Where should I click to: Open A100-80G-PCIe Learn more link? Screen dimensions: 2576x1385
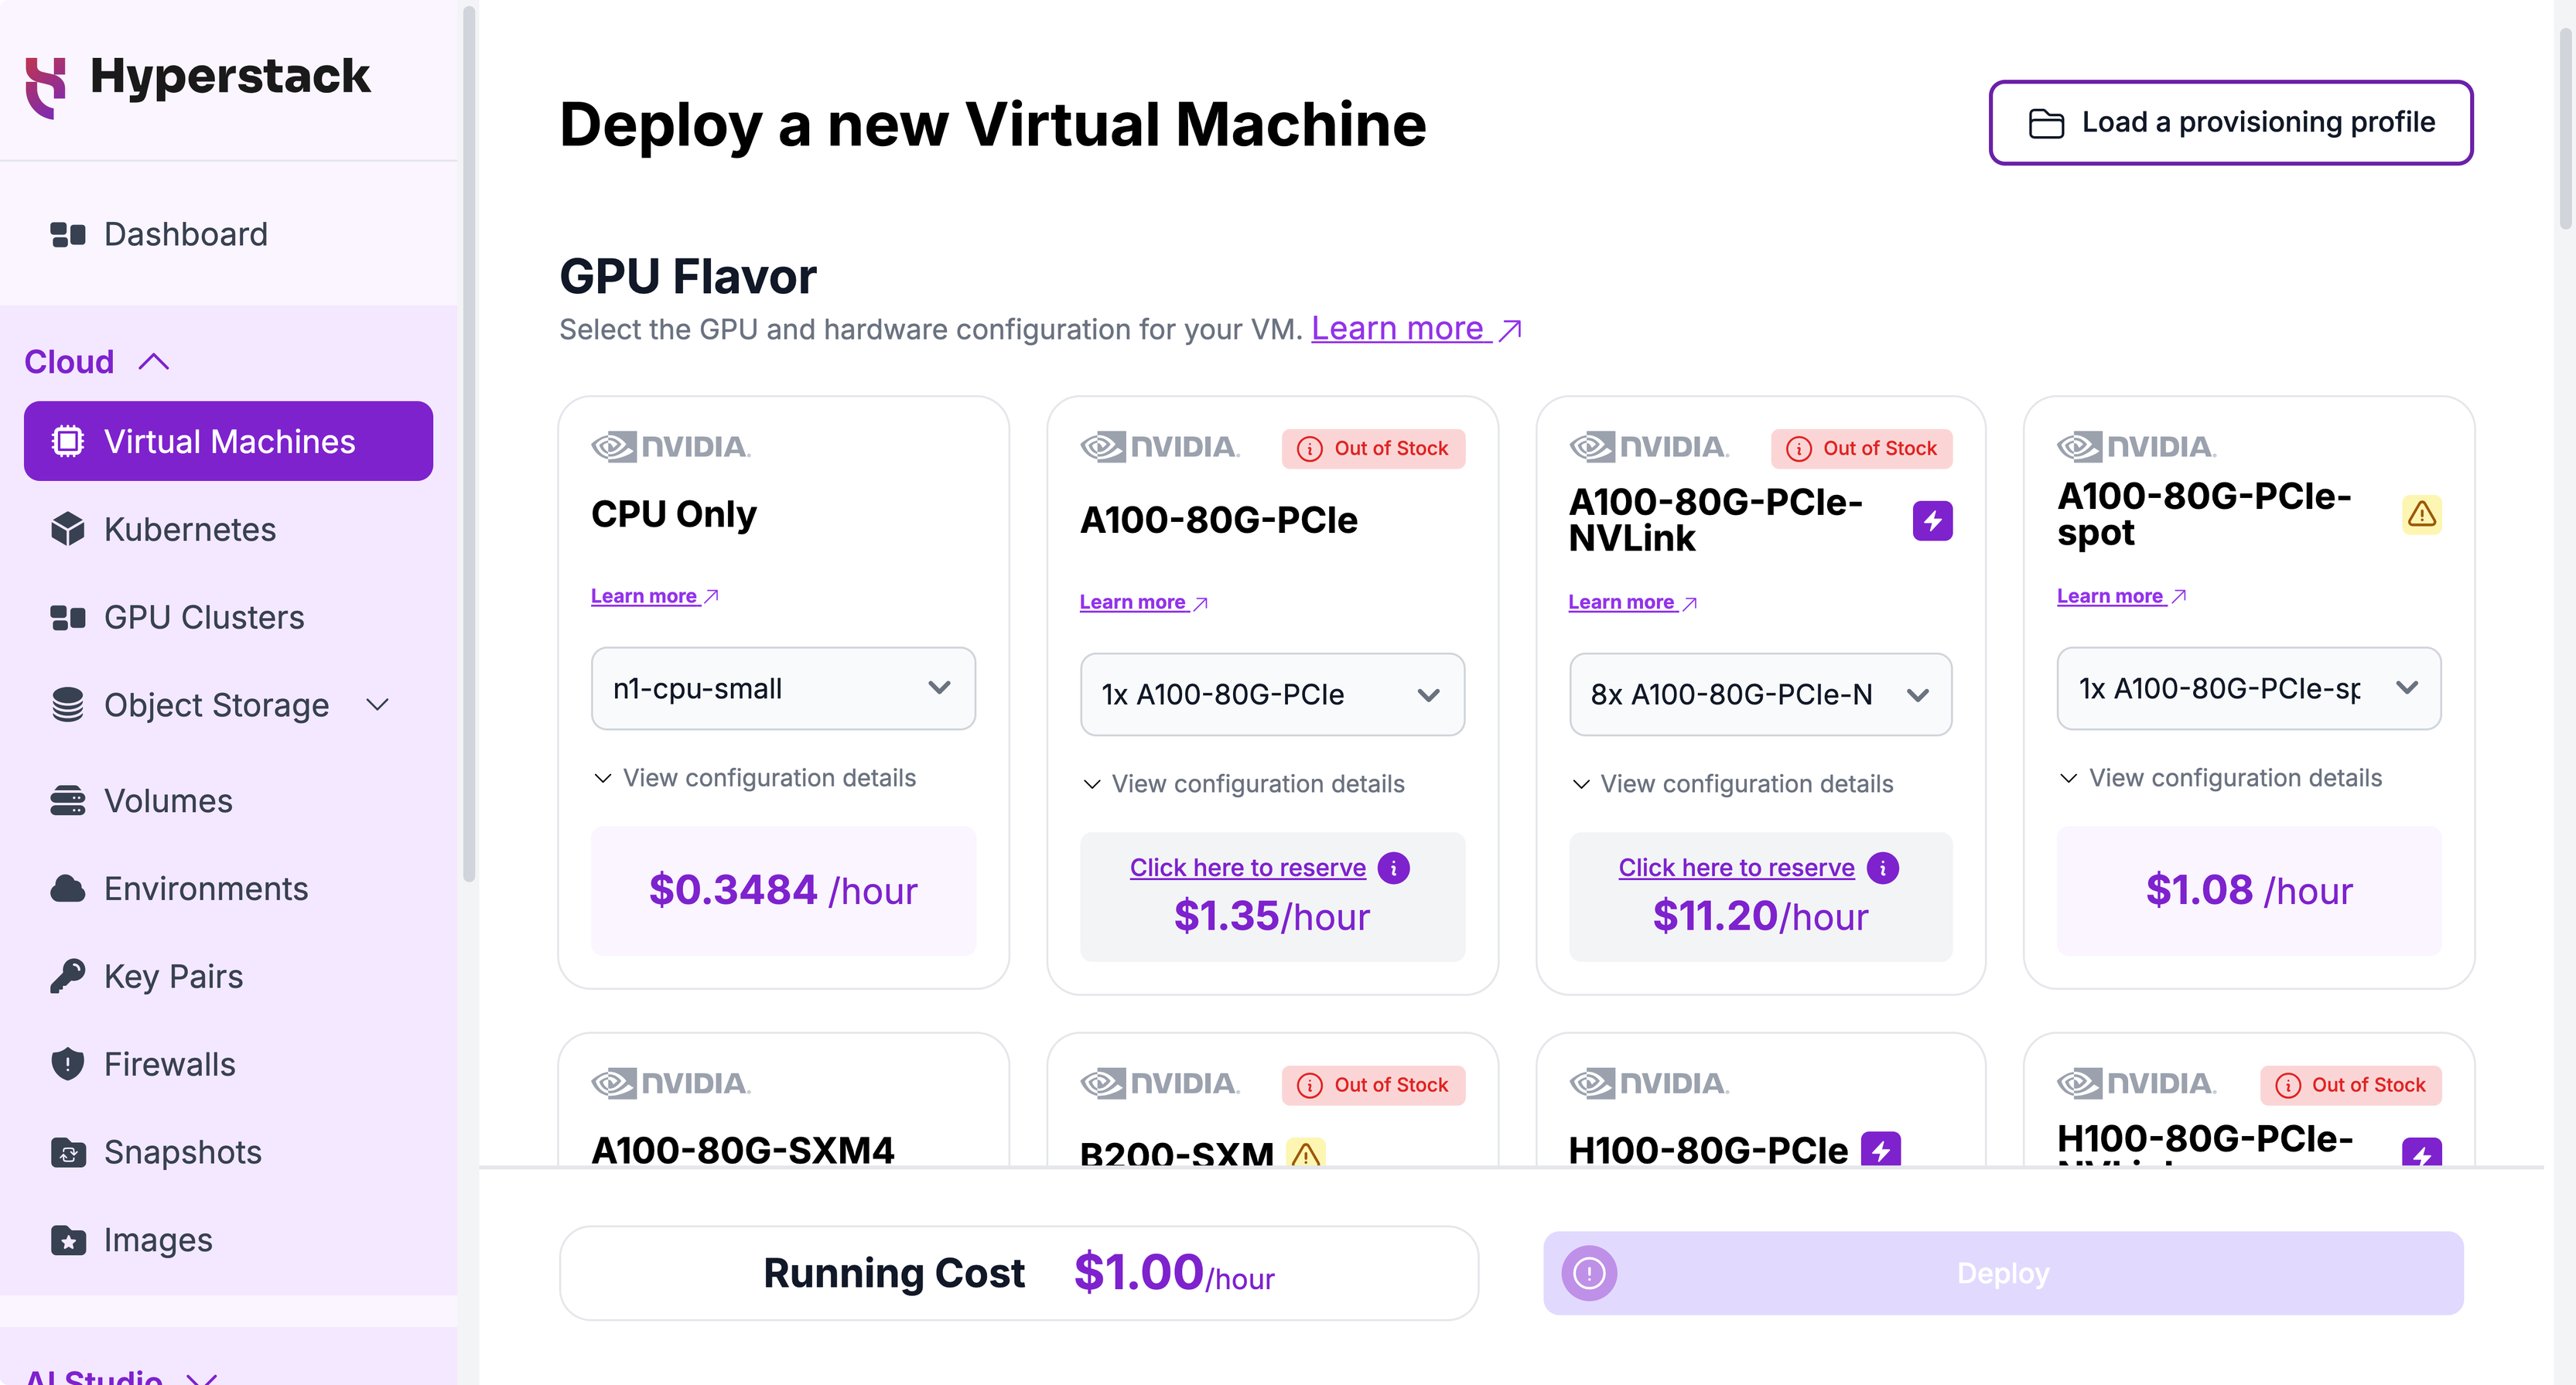(1143, 602)
